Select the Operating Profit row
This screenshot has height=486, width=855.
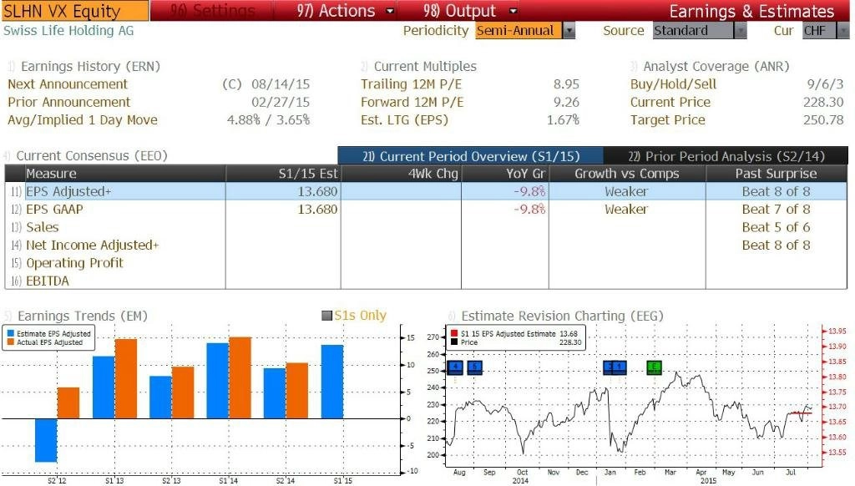pos(426,263)
